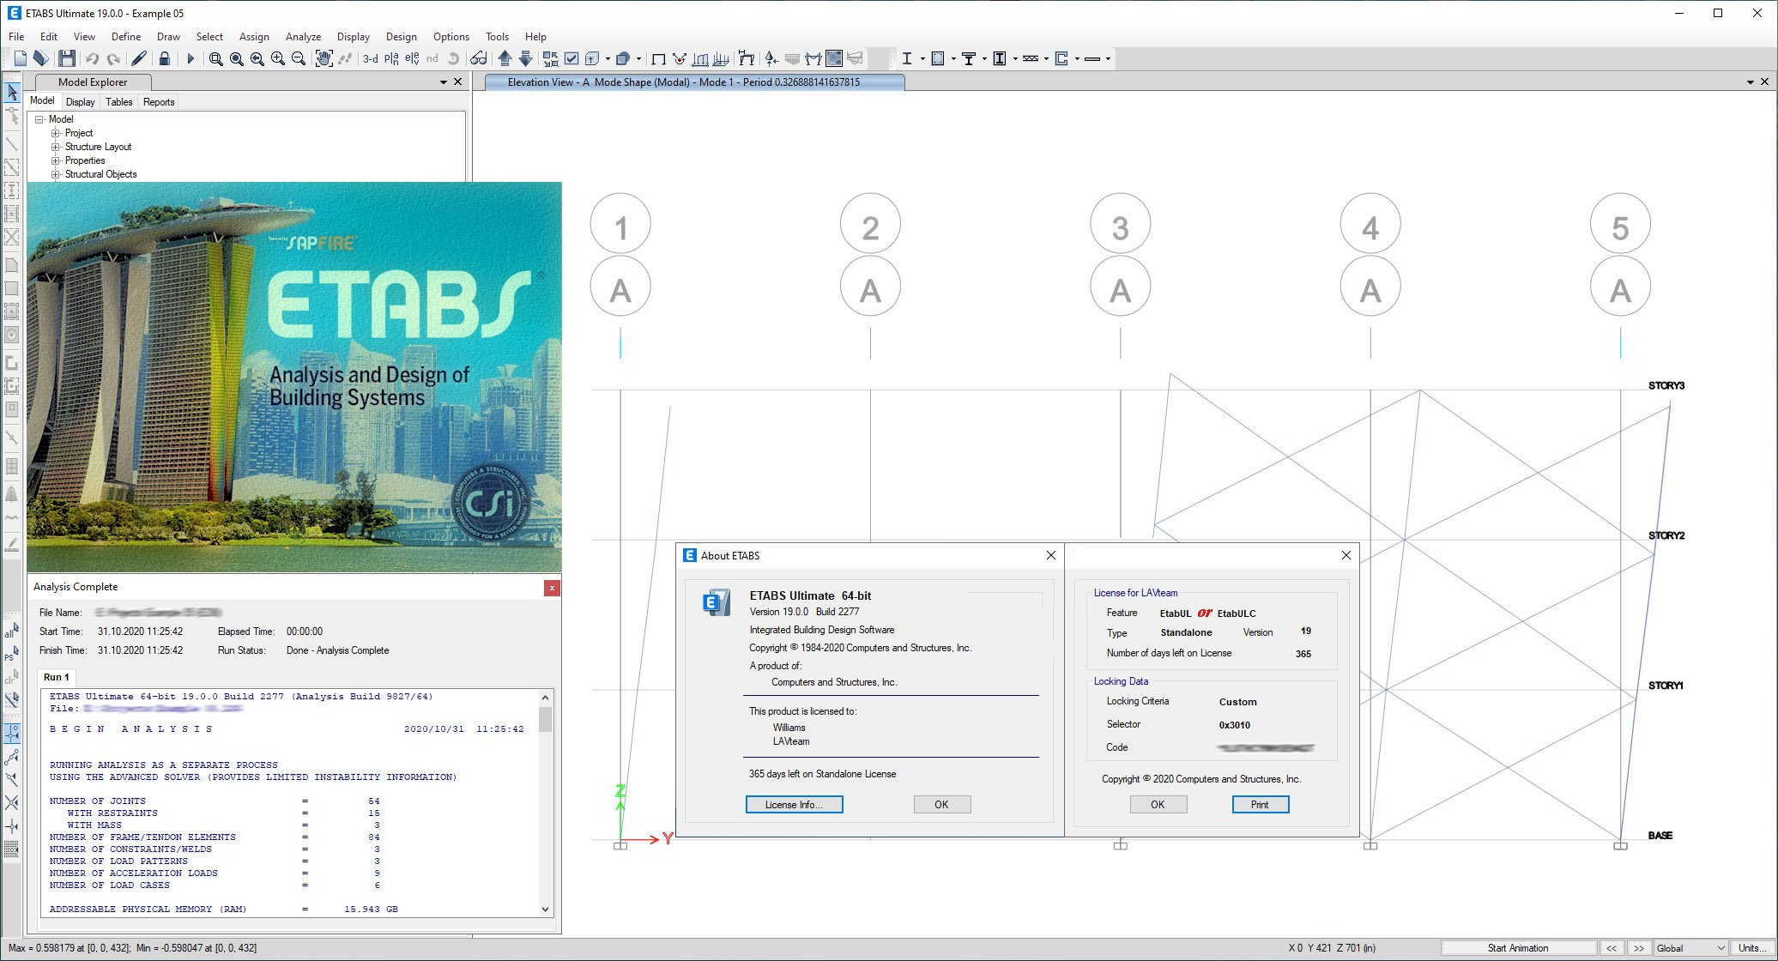The image size is (1778, 961).
Task: Collapse the Model root tree node
Action: 39,119
